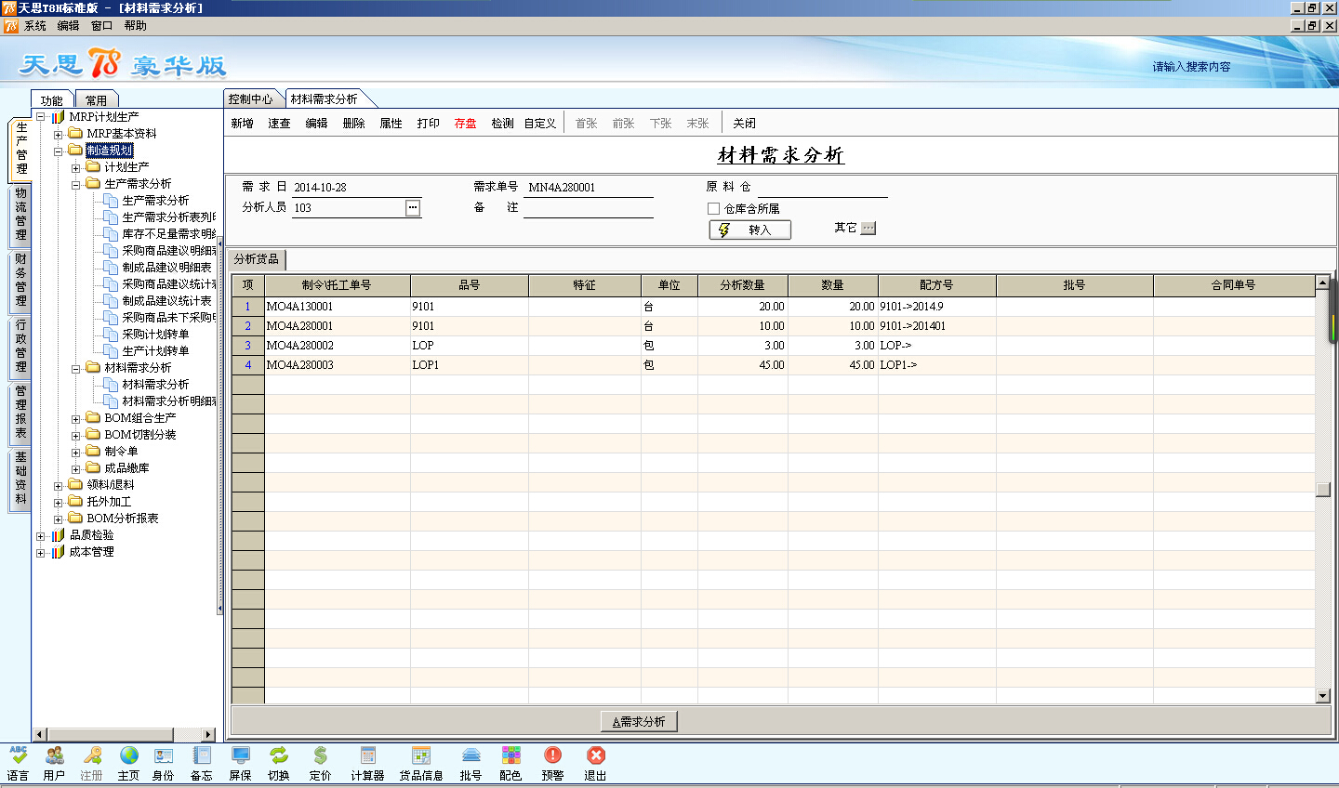The image size is (1339, 788).
Task: Click the 退出 exit icon
Action: tap(595, 756)
